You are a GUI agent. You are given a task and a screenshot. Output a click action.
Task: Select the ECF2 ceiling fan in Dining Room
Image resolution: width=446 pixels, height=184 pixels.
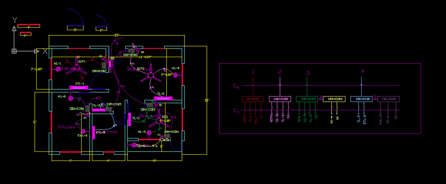151,76
